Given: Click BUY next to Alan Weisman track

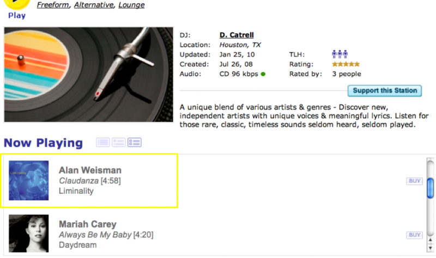Looking at the screenshot, I should click(x=414, y=181).
